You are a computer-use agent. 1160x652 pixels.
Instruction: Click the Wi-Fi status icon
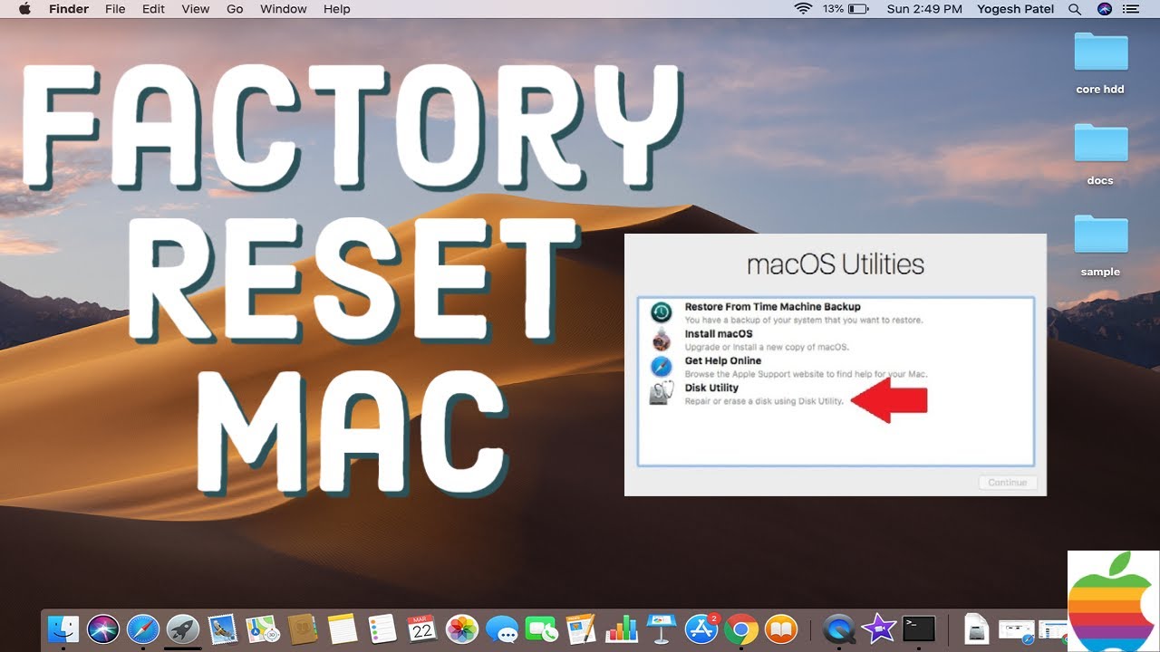(x=802, y=9)
